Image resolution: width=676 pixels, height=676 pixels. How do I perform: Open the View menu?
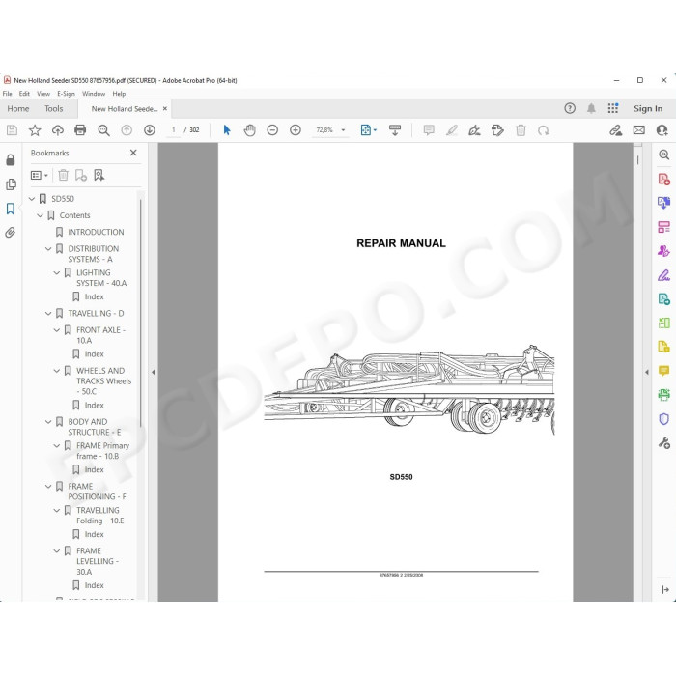(x=43, y=94)
